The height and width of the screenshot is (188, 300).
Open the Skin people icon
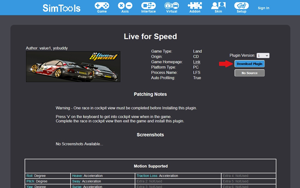click(x=218, y=7)
